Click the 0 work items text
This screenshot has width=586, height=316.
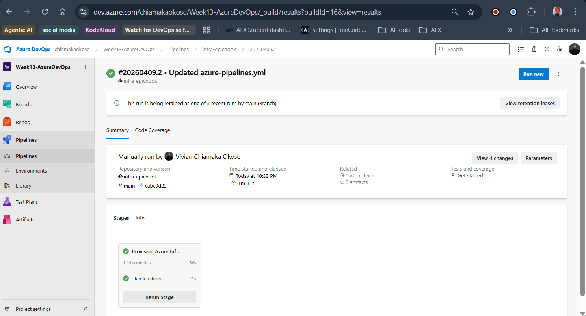point(360,176)
